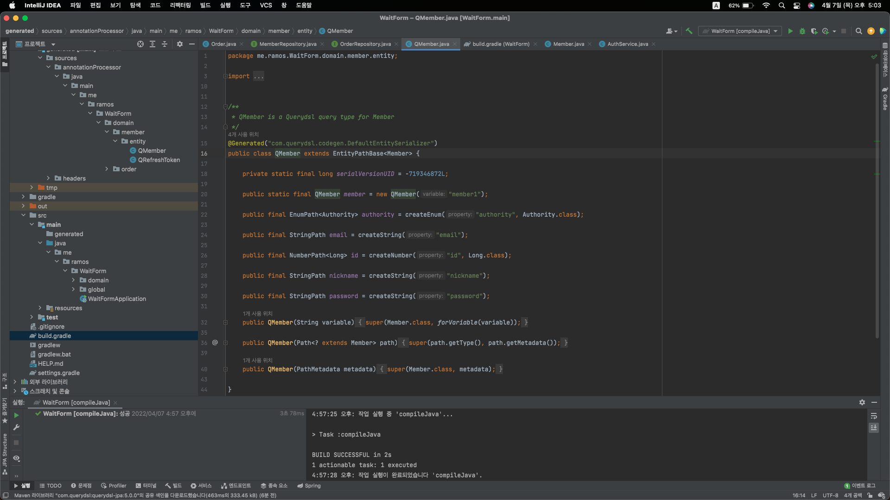
Task: Hide the project tool window
Action: tap(192, 44)
